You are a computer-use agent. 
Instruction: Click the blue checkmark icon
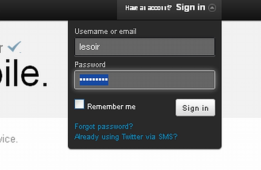(14, 47)
